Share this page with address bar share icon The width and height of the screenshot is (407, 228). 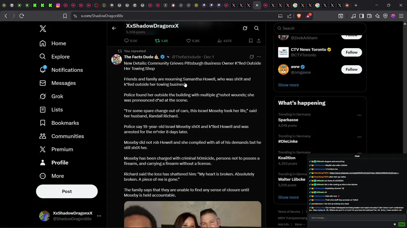point(289,16)
